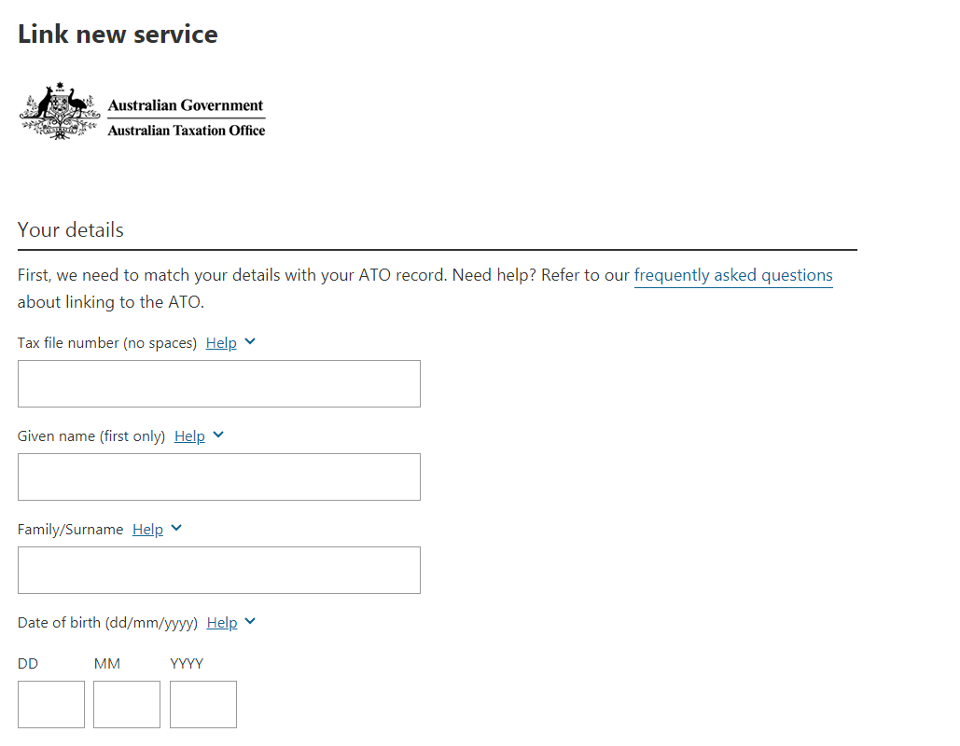Viewport: 960px width, 746px height.
Task: Expand chevron beside Date of birth Help
Action: [250, 621]
